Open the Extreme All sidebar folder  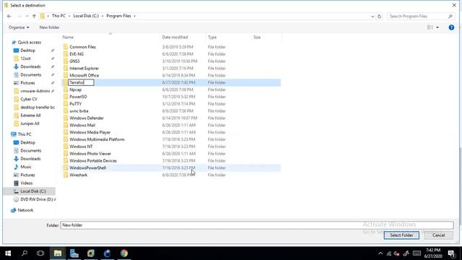[x=30, y=116]
